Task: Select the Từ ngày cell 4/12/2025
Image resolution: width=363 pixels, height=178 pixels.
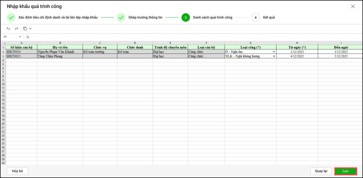Action: click(x=297, y=56)
